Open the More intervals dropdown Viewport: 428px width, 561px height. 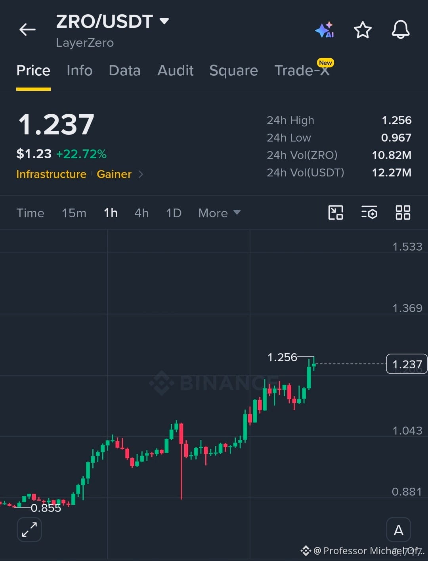pos(219,213)
